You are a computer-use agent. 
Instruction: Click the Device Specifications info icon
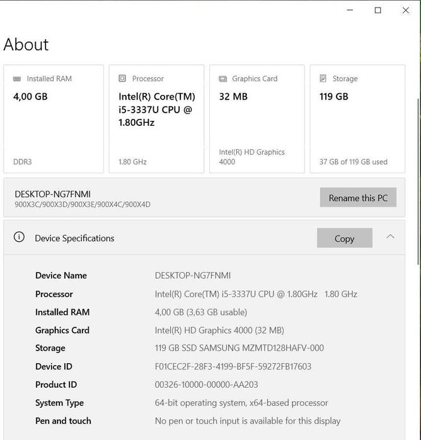[19, 237]
